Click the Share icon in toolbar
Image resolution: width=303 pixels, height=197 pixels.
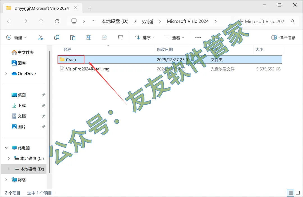[105, 38]
